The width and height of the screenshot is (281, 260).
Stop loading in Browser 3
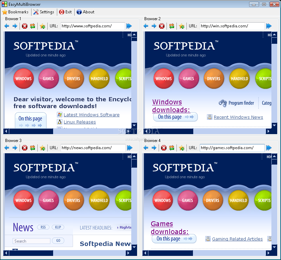(x=25, y=148)
